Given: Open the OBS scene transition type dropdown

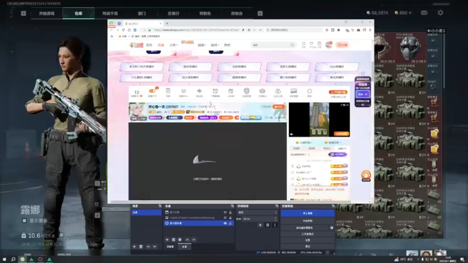Looking at the screenshot, I should point(257,212).
